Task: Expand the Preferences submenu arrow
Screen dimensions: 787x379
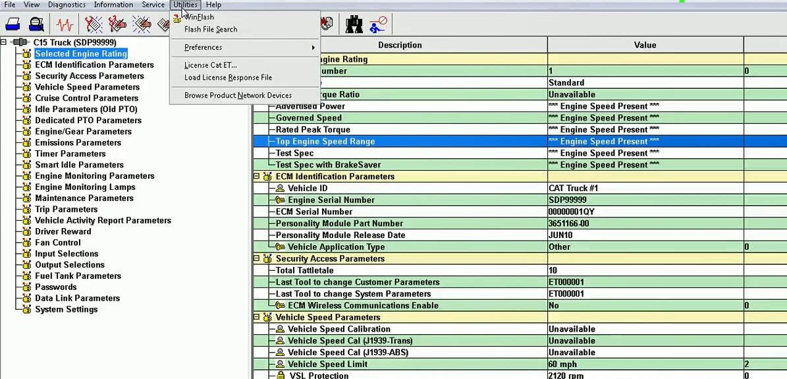Action: pos(313,47)
